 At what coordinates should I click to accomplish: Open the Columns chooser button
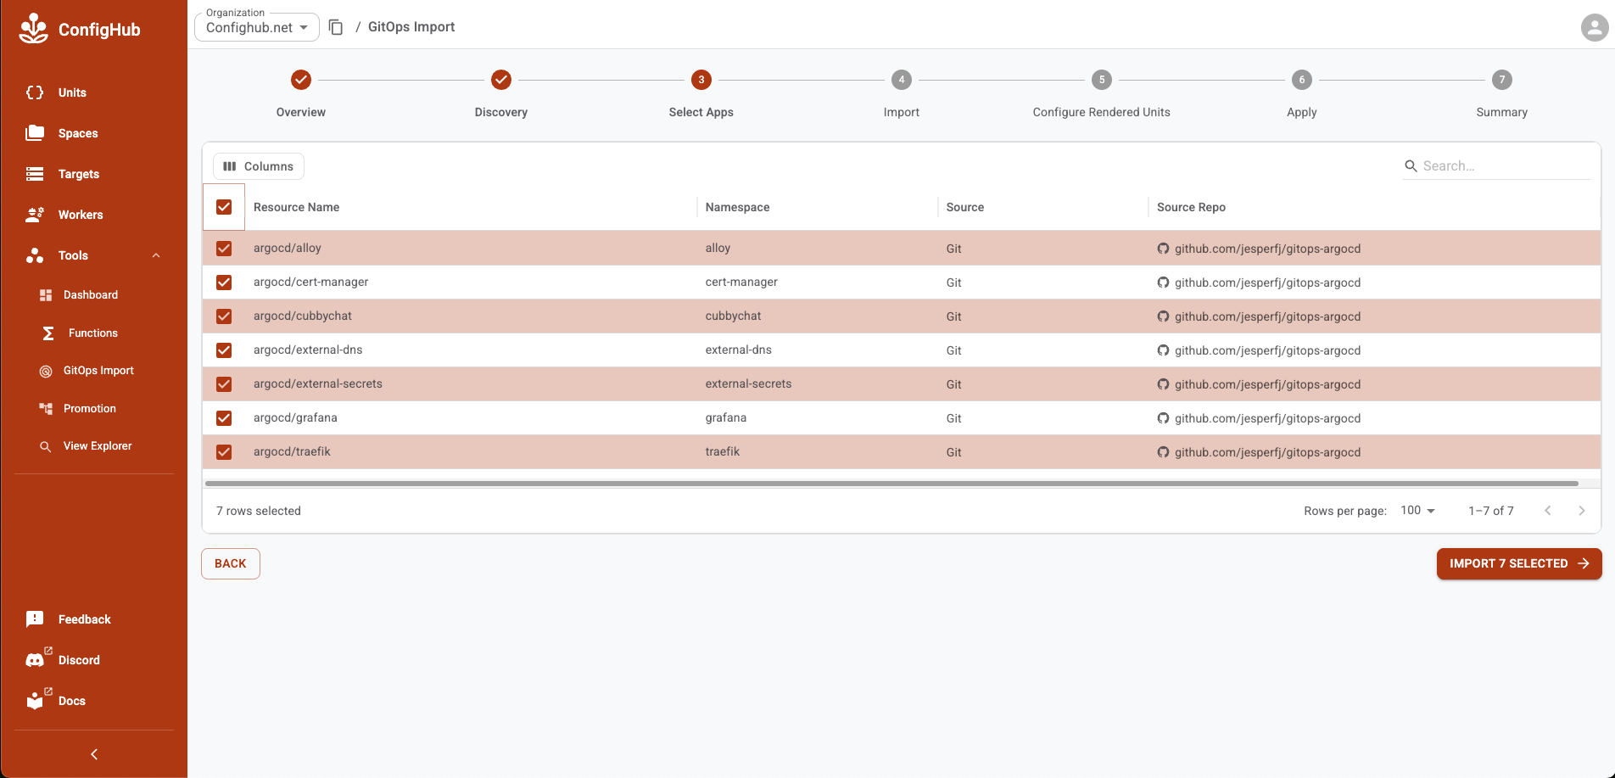coord(259,166)
